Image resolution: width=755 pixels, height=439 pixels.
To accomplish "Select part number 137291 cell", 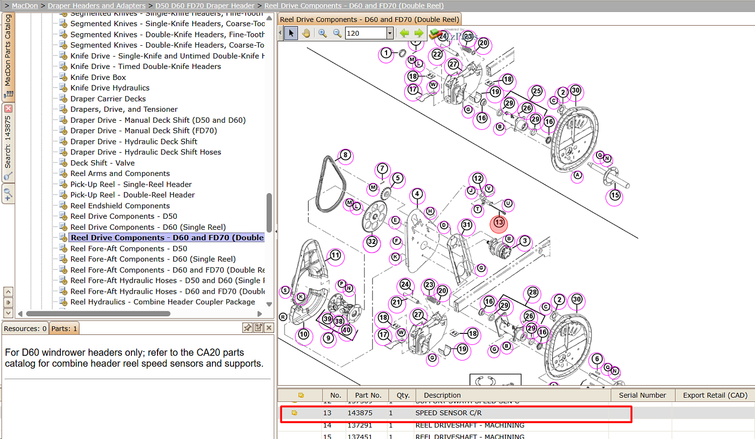I will click(x=360, y=425).
